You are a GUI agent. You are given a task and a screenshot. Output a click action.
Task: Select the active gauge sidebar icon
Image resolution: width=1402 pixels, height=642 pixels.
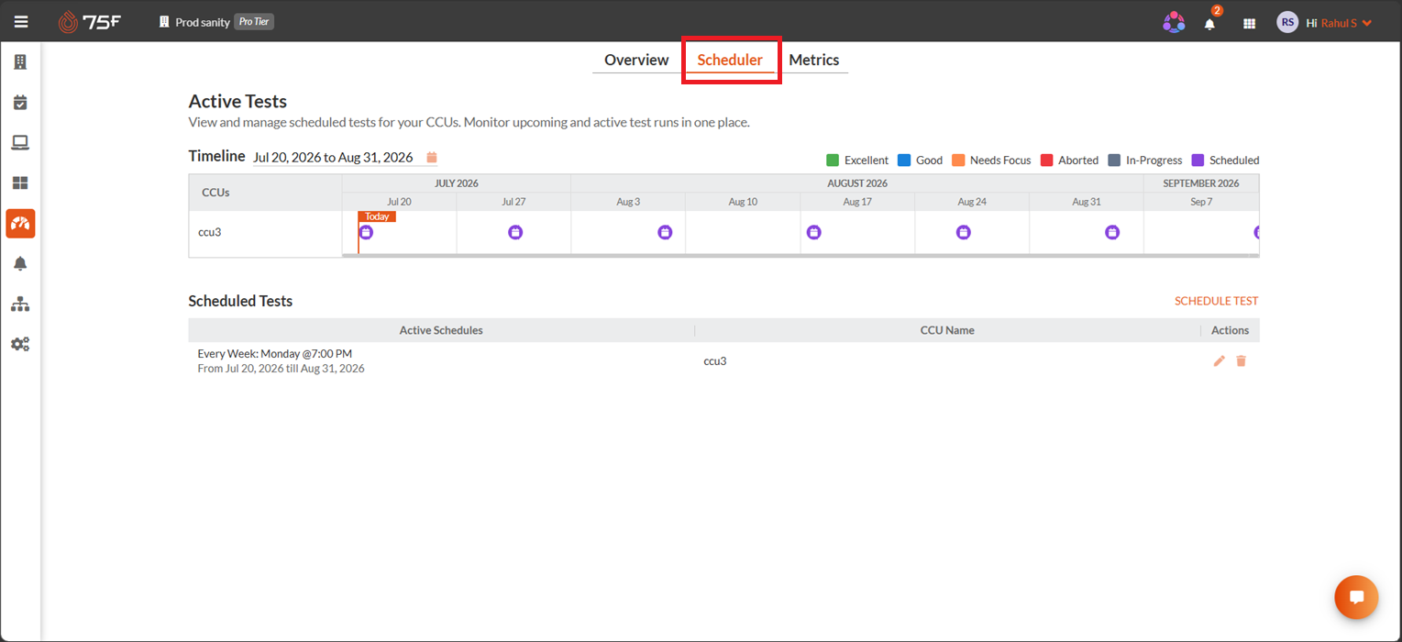tap(20, 223)
